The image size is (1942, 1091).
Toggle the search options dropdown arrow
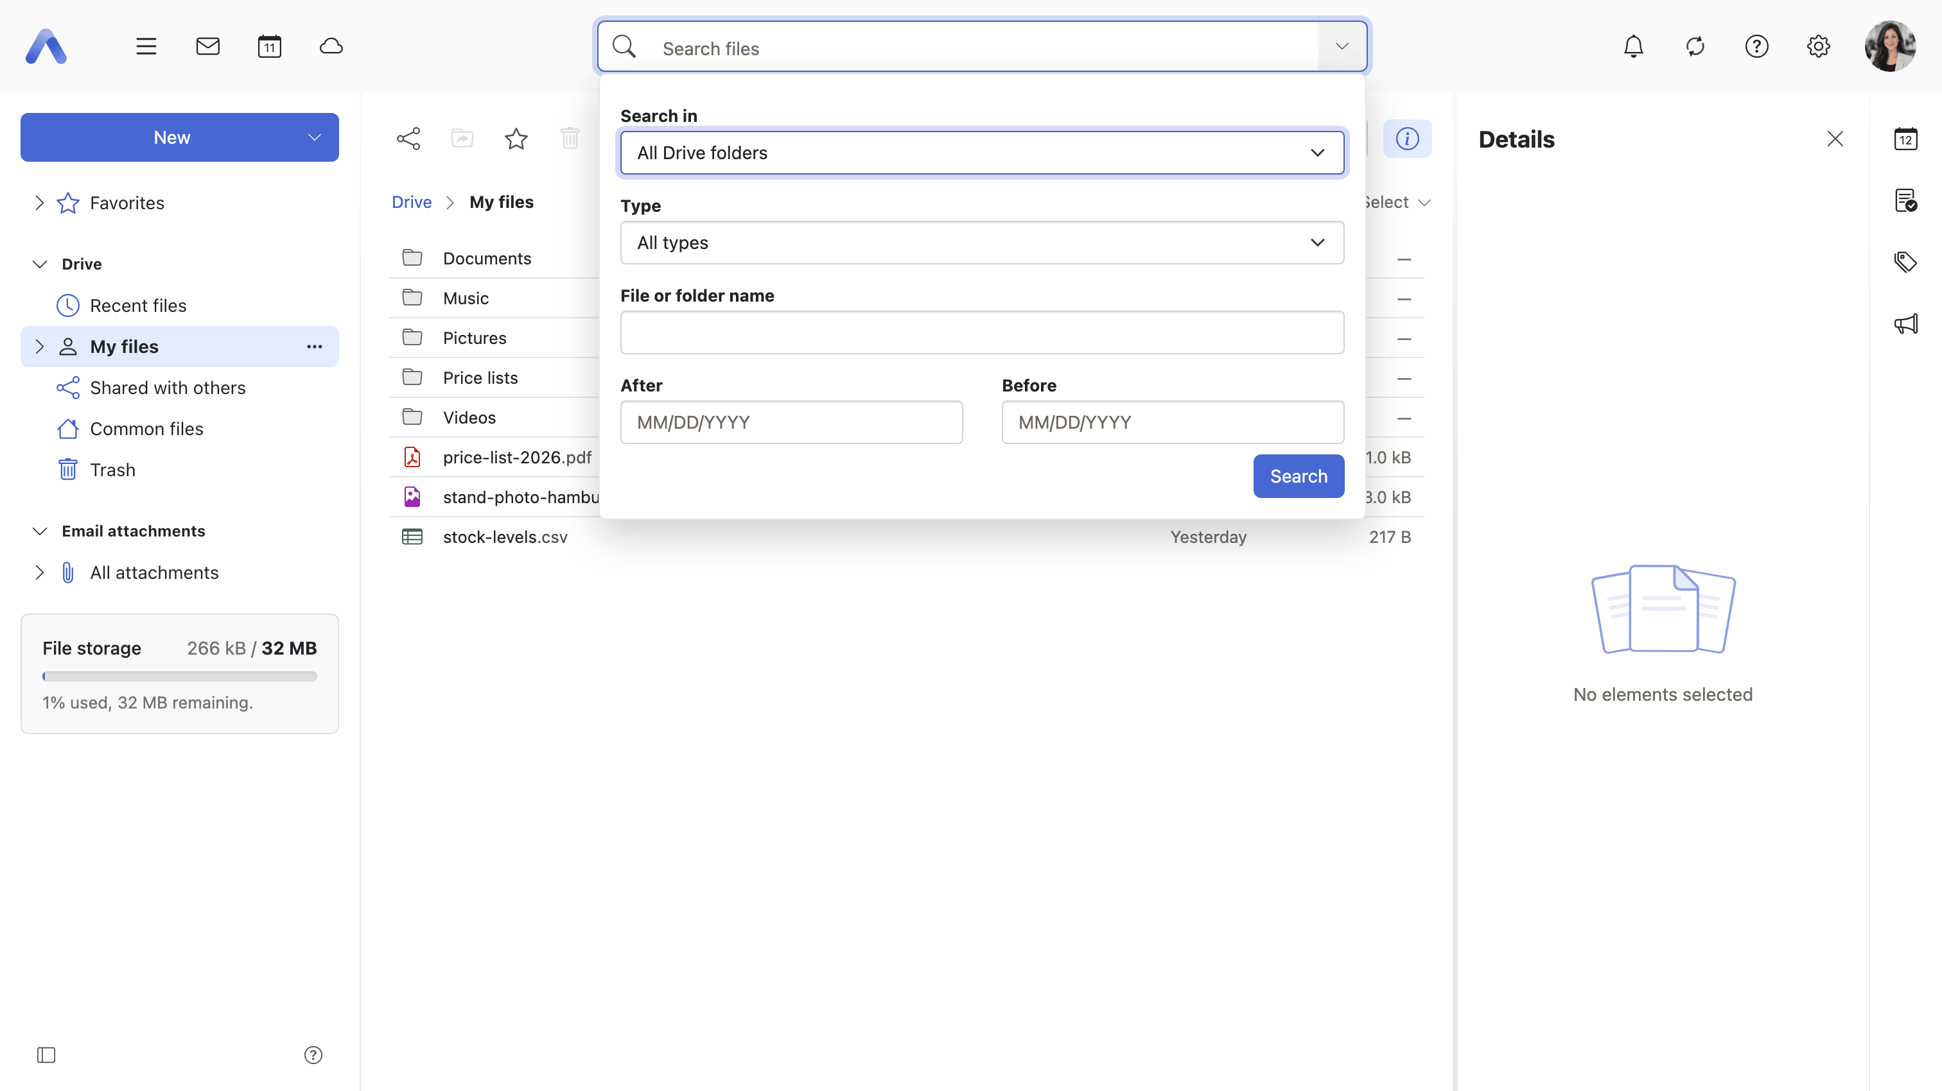[x=1342, y=47]
